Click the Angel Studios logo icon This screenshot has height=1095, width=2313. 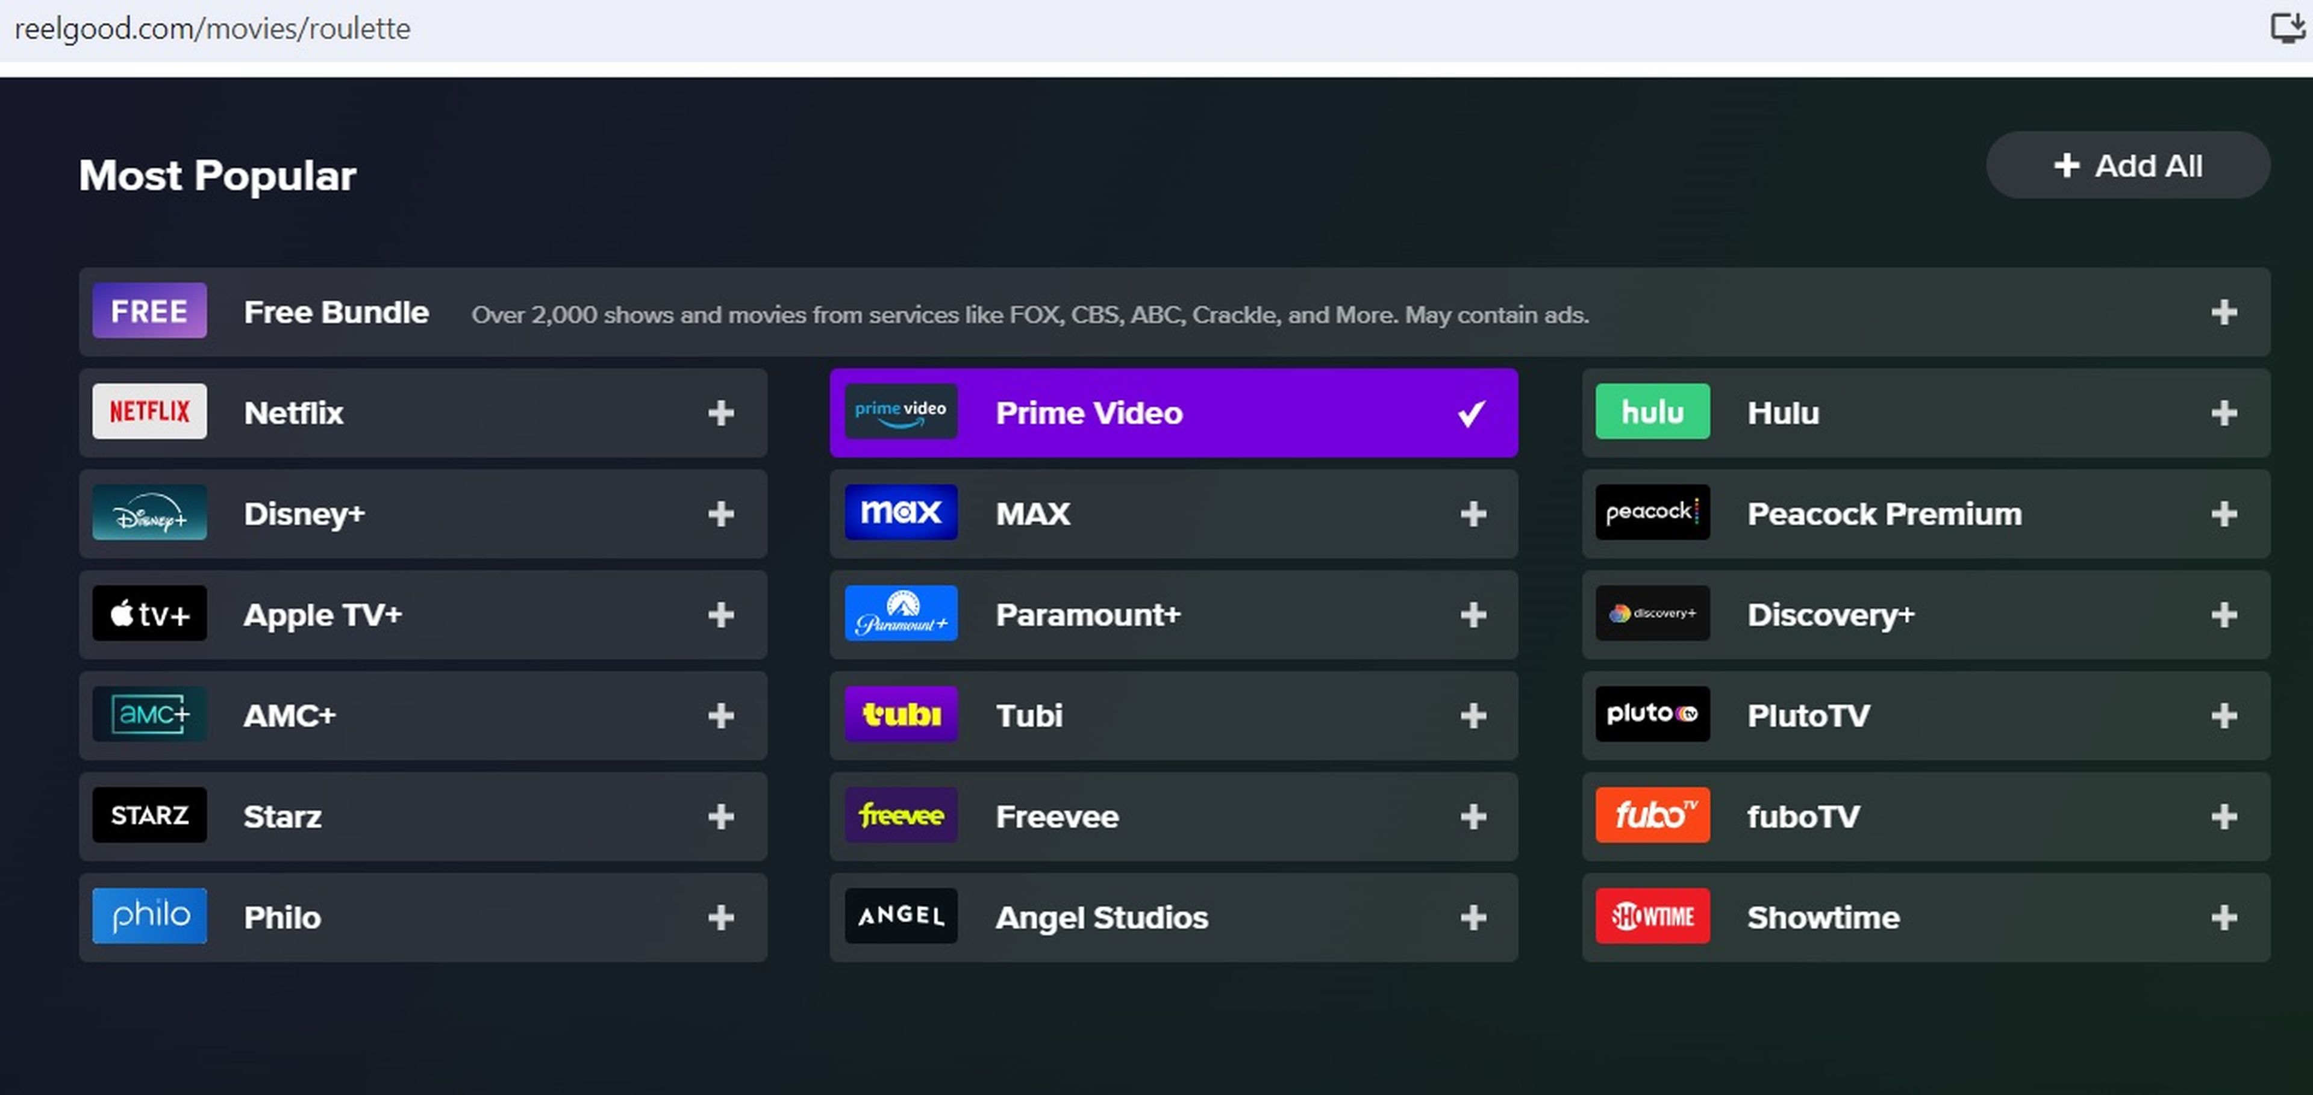[x=901, y=916]
